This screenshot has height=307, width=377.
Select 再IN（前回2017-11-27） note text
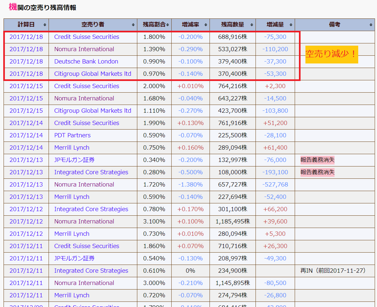click(333, 271)
